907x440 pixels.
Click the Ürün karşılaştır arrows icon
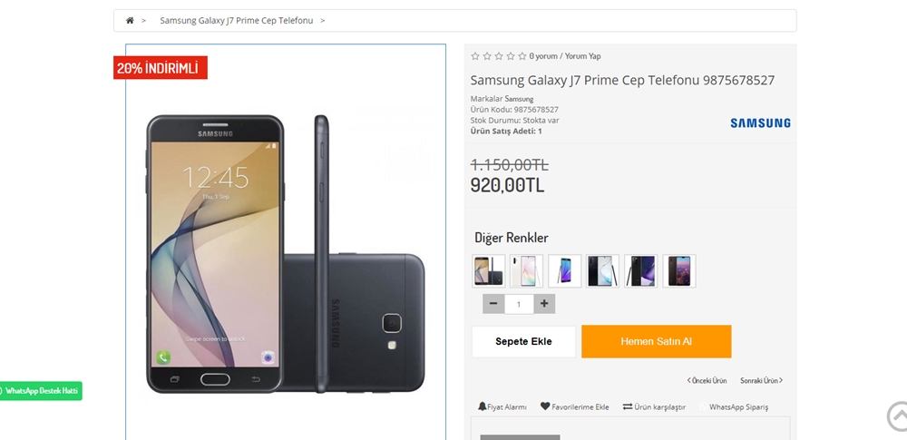[628, 406]
